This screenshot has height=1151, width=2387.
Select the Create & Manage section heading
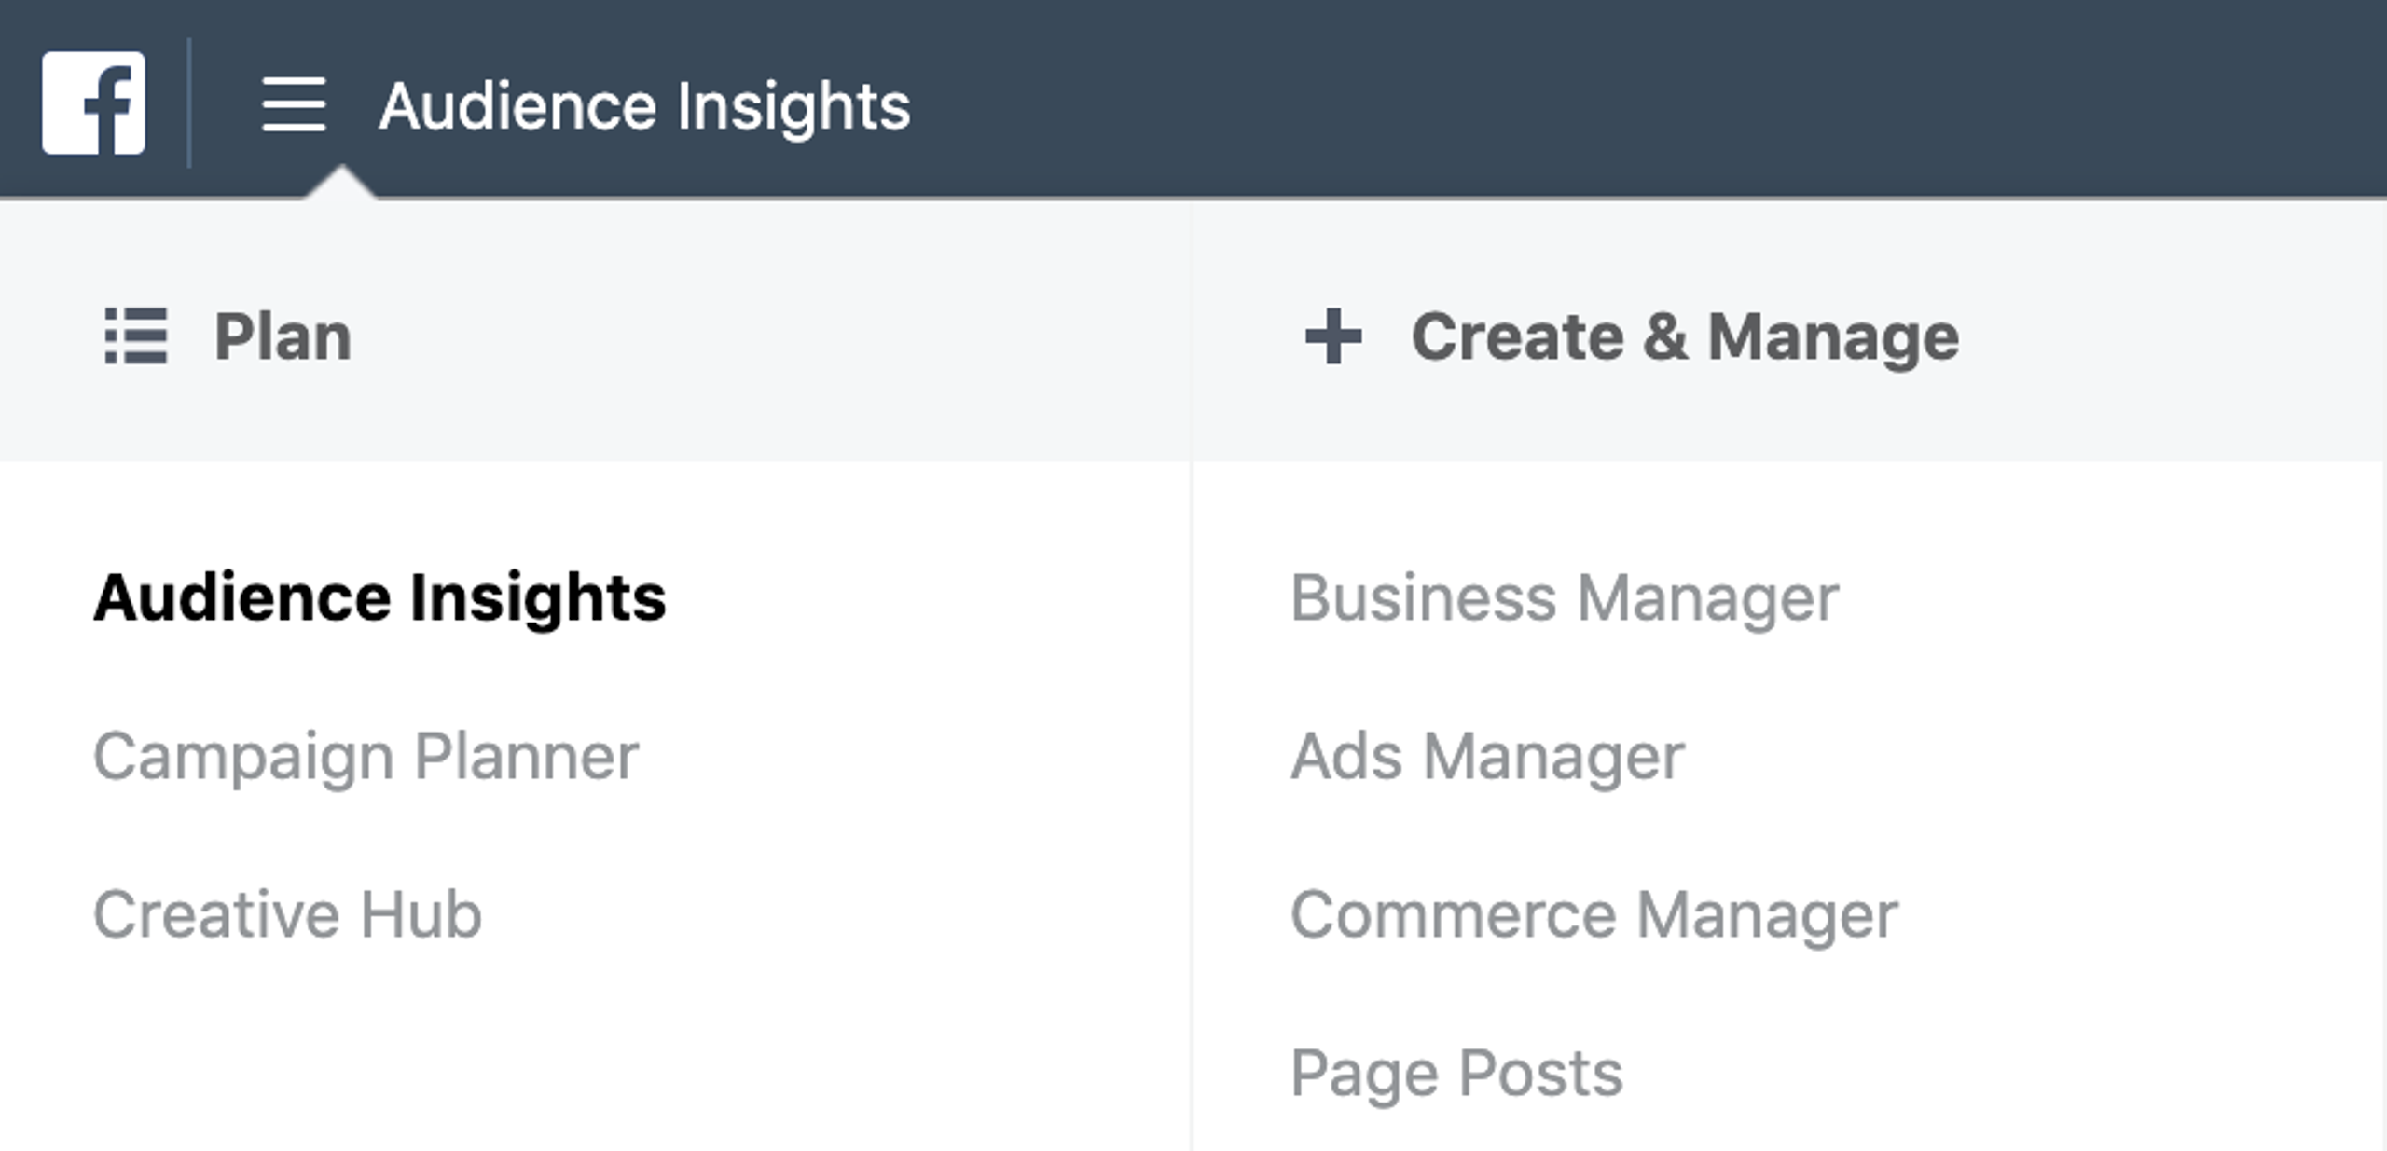1685,336
